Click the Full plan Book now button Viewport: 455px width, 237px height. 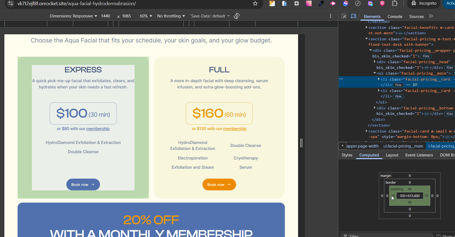219,184
